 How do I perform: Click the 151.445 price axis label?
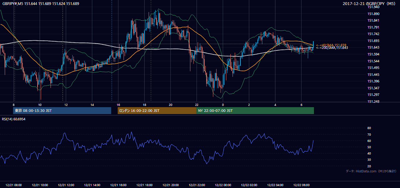click(x=373, y=75)
